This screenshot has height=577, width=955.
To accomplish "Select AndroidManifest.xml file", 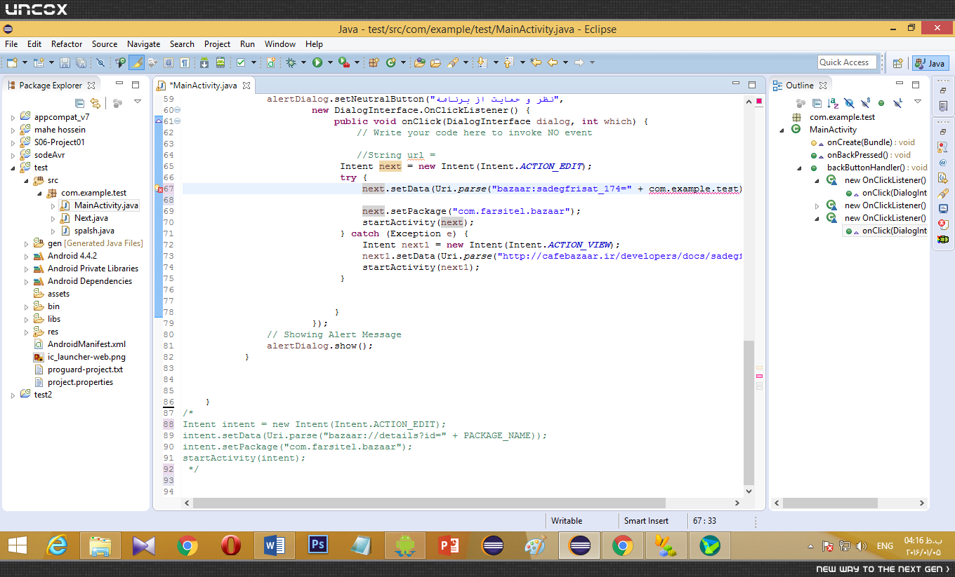I will [86, 344].
